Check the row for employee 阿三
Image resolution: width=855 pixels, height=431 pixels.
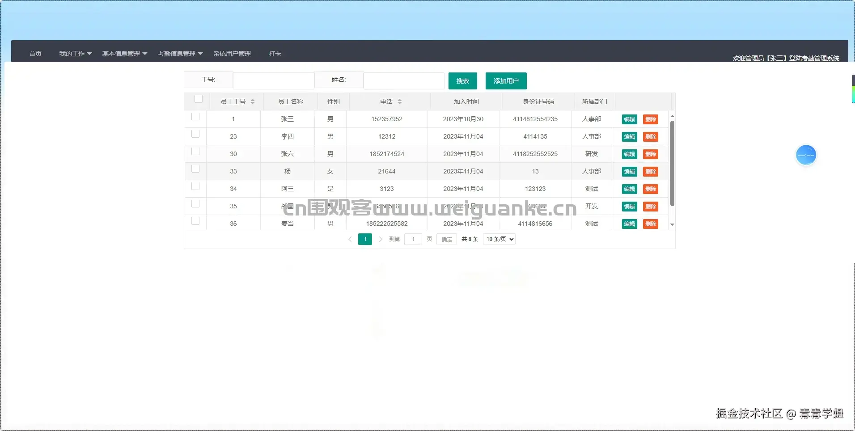coord(195,186)
